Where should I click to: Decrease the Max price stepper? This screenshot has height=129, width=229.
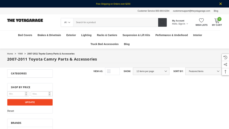pos(50,95)
